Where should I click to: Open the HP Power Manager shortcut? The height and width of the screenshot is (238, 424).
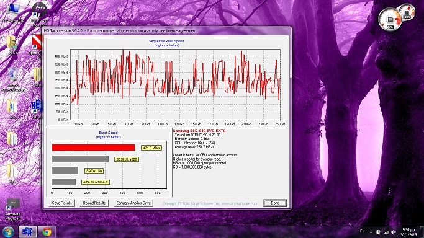39,15
